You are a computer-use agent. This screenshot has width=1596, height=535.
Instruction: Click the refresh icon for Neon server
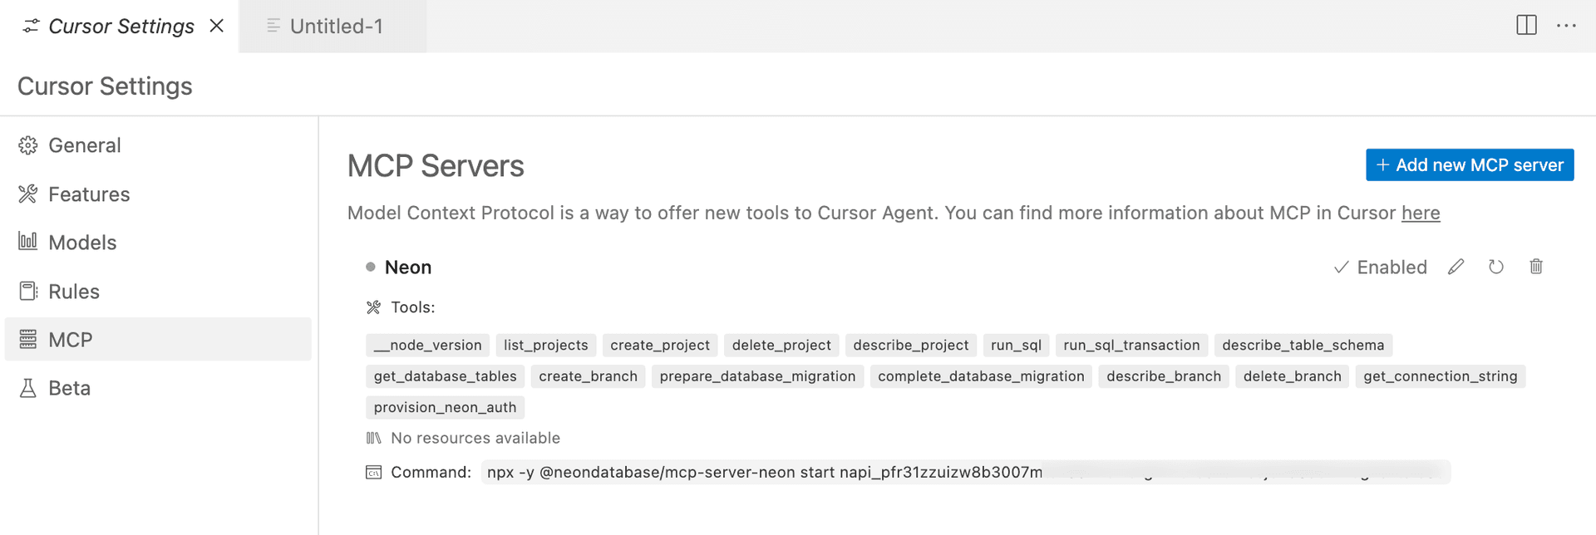(x=1495, y=267)
